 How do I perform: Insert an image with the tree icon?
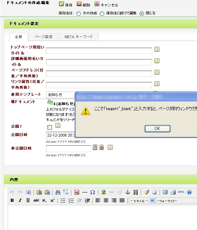(104, 192)
